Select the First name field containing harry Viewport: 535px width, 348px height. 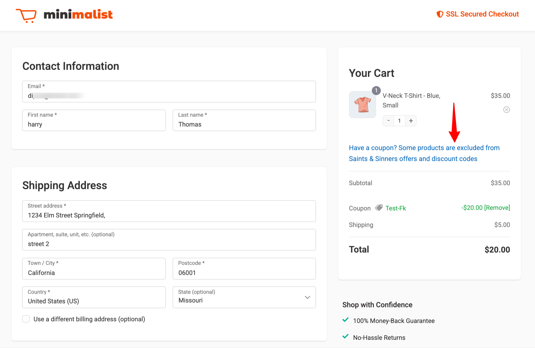point(94,120)
